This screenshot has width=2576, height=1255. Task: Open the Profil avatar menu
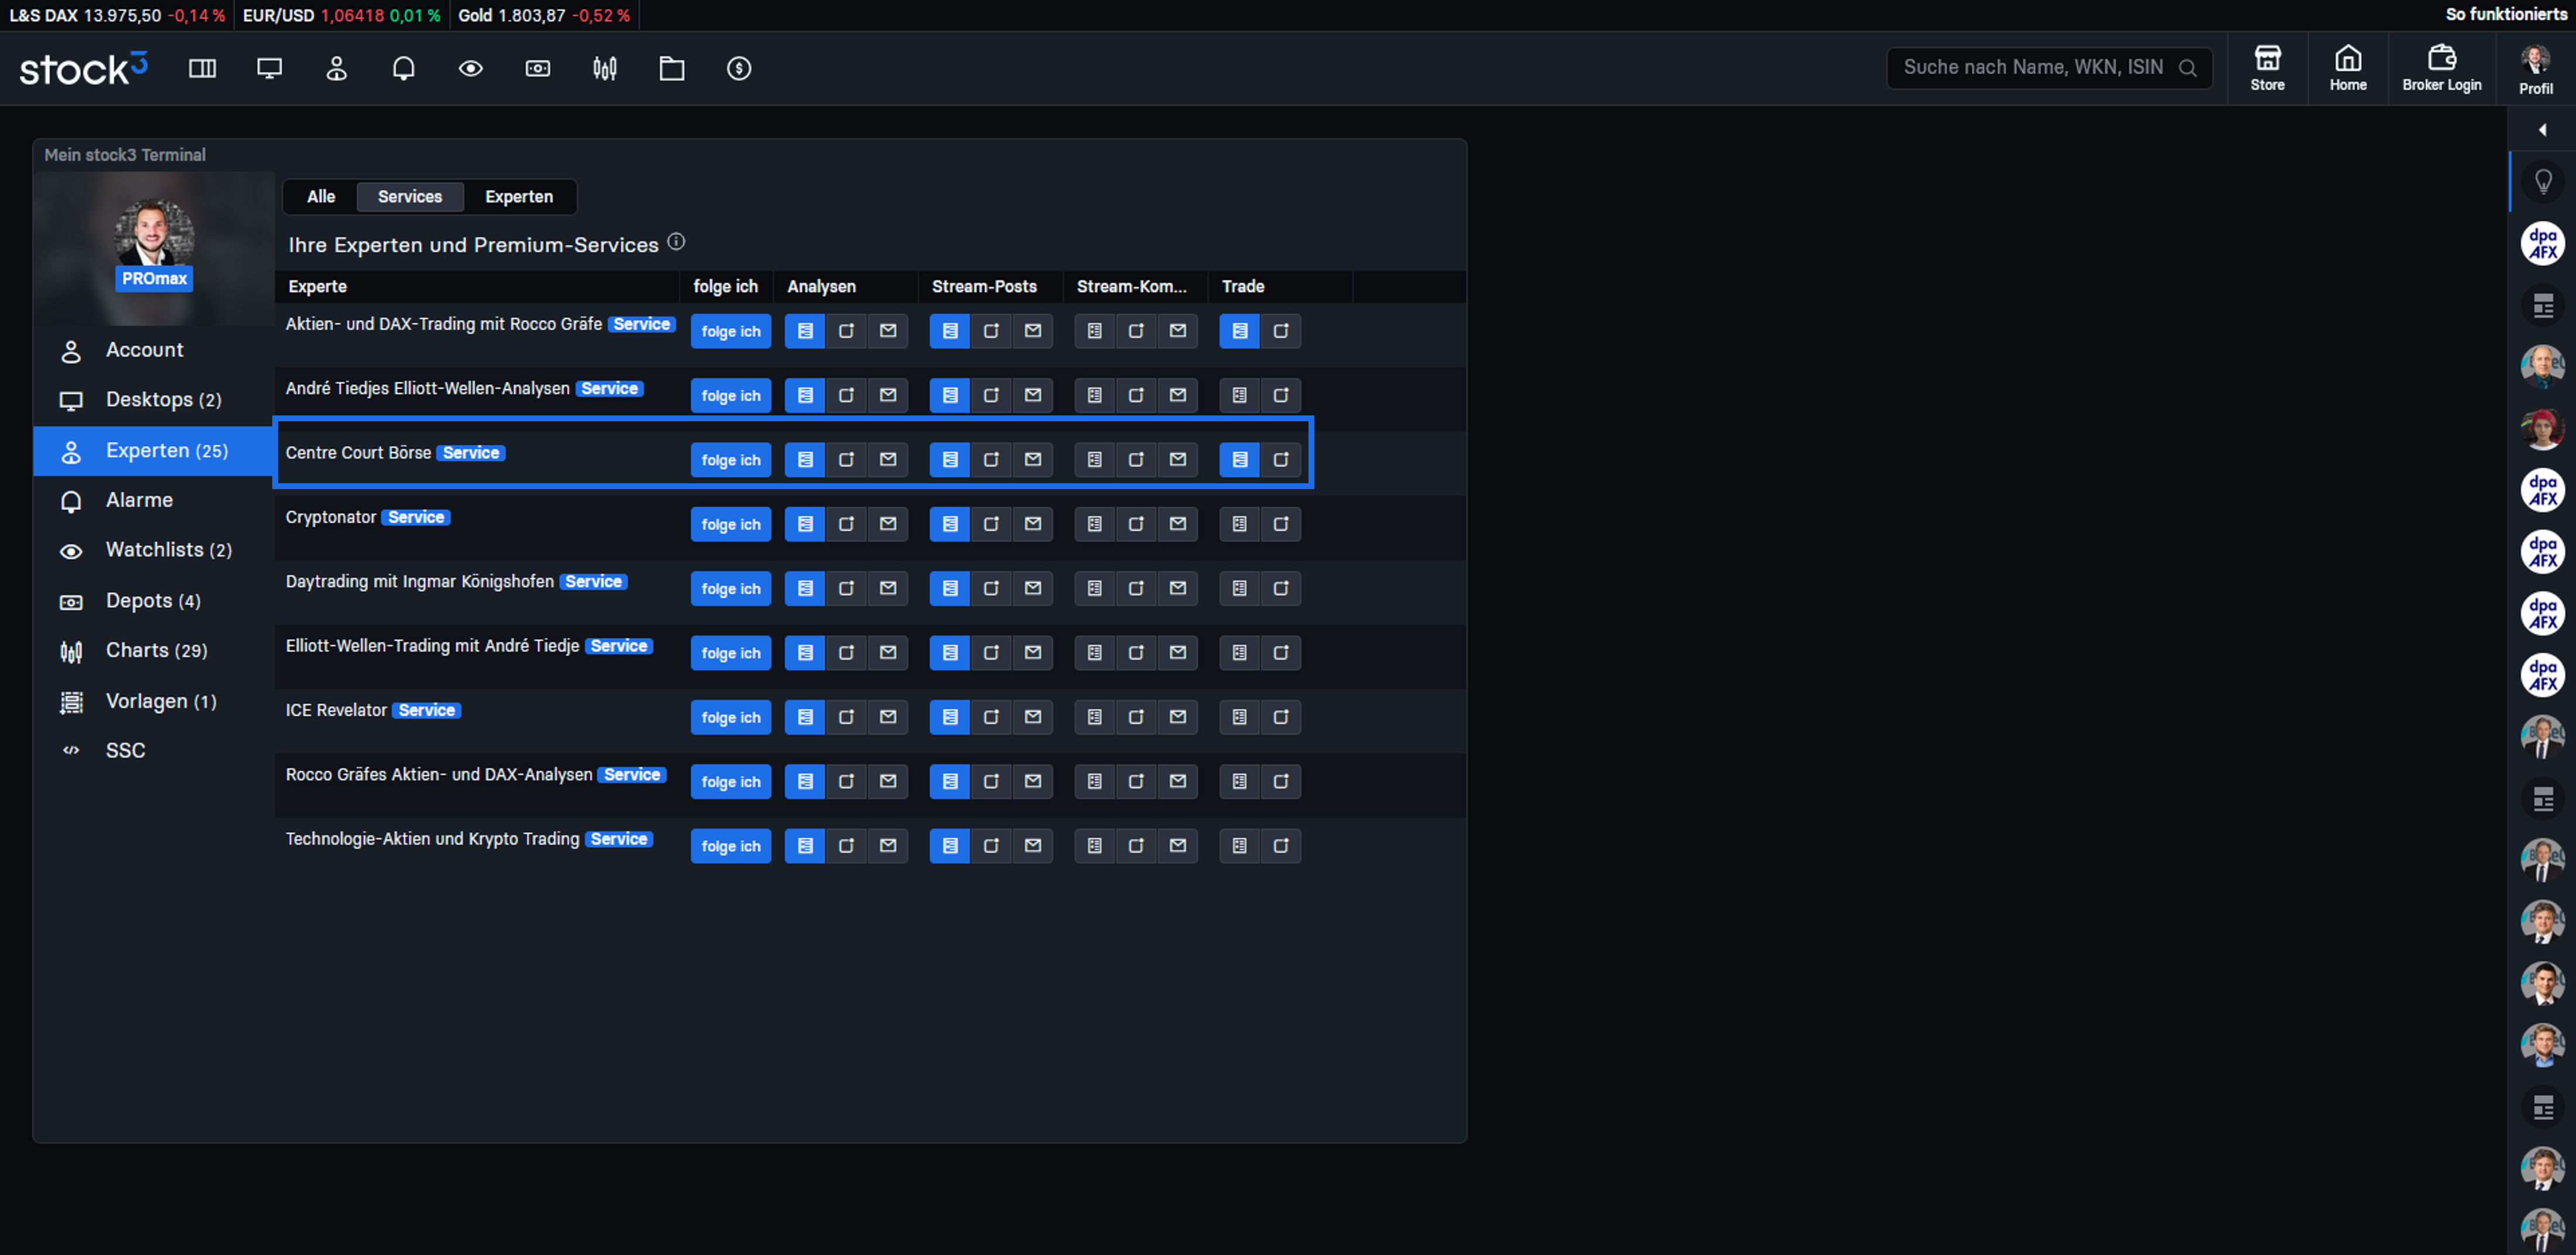click(x=2535, y=68)
